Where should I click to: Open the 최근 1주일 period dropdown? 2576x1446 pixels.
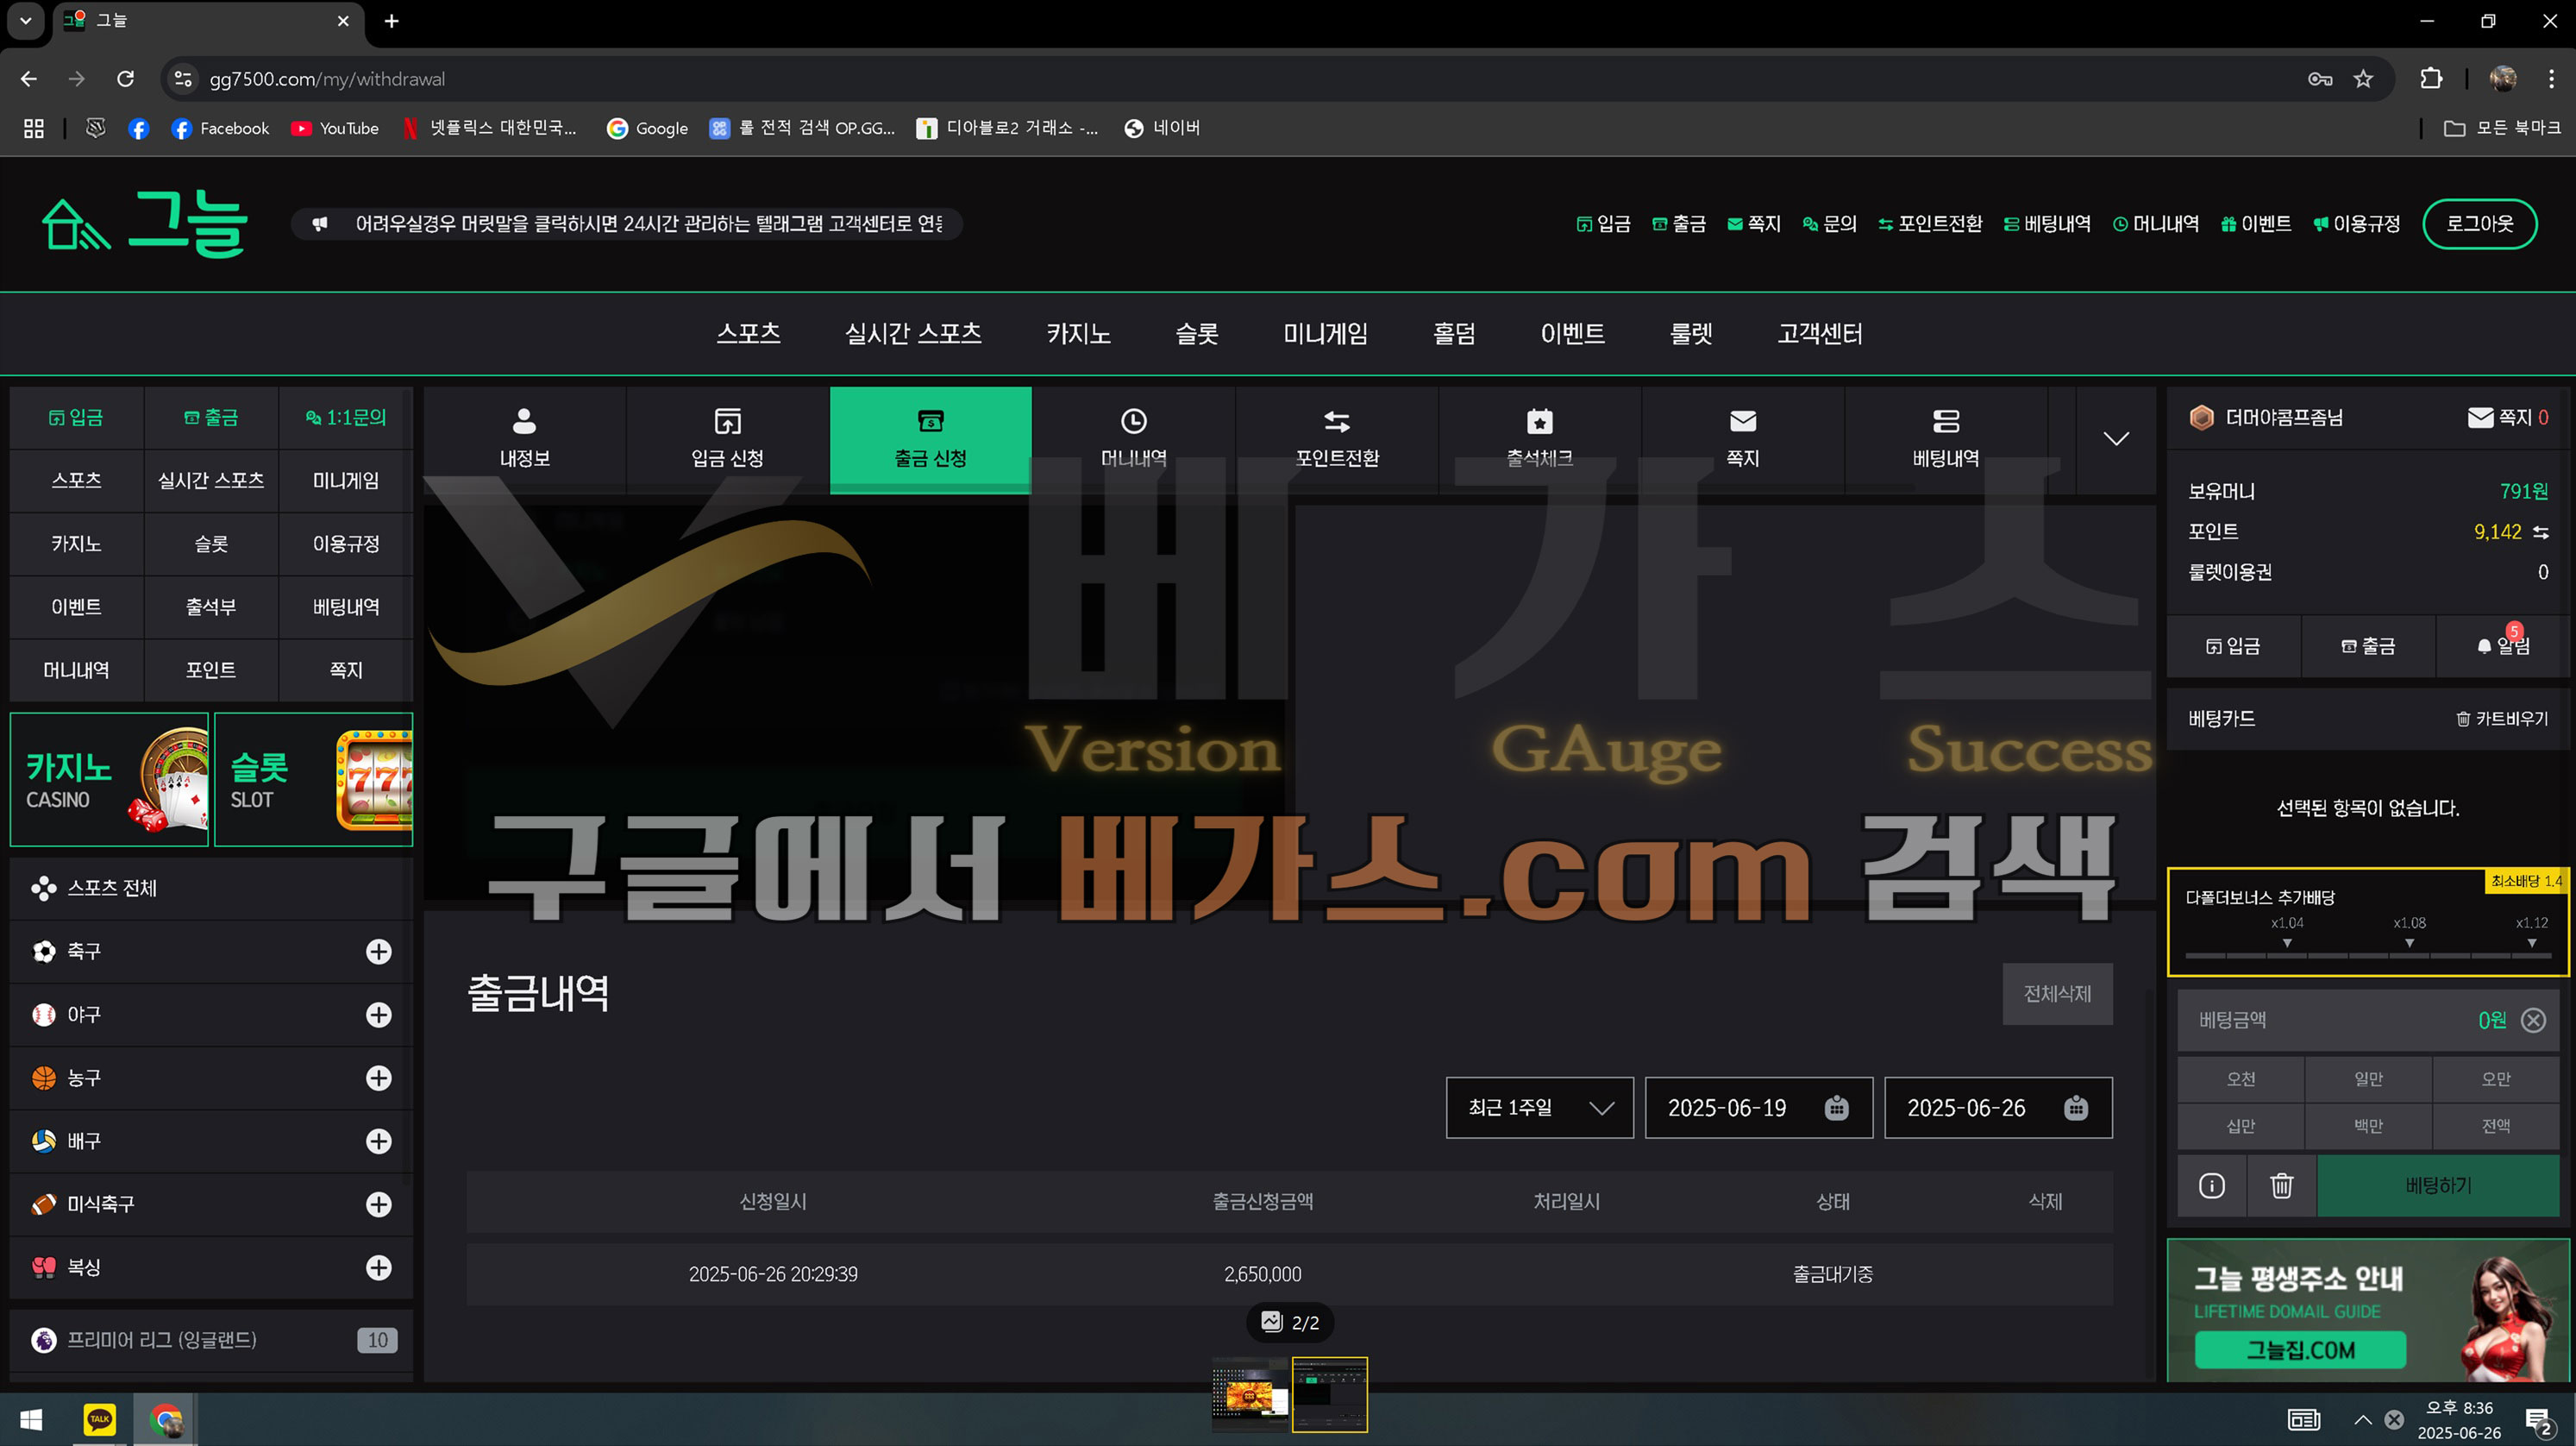[x=1540, y=1107]
